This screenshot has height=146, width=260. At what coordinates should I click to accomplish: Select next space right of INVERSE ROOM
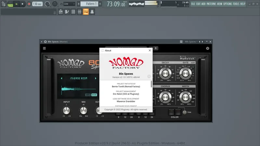coord(96,78)
